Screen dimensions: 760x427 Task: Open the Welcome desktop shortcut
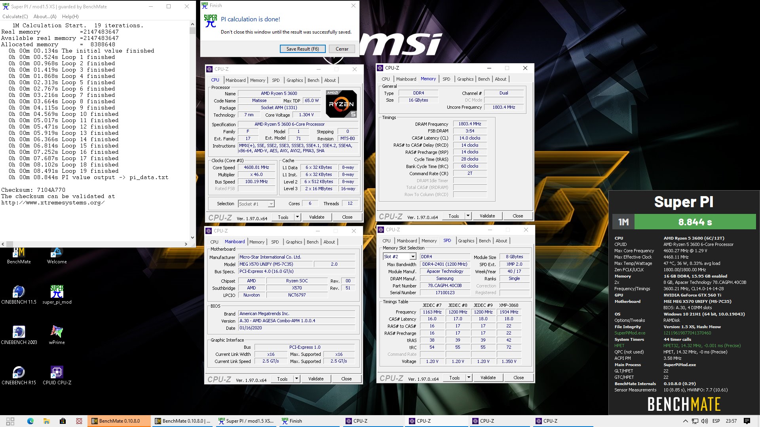click(57, 256)
